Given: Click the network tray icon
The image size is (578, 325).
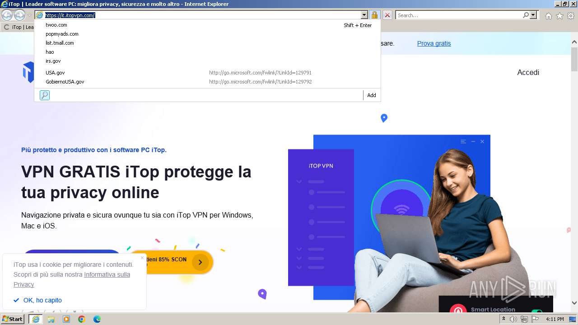Looking at the screenshot, I should coord(524,319).
